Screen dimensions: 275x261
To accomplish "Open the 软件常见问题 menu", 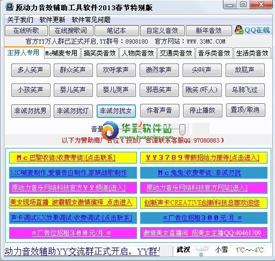I will tap(91, 19).
